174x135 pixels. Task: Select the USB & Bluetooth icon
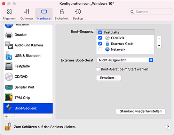pos(9,56)
